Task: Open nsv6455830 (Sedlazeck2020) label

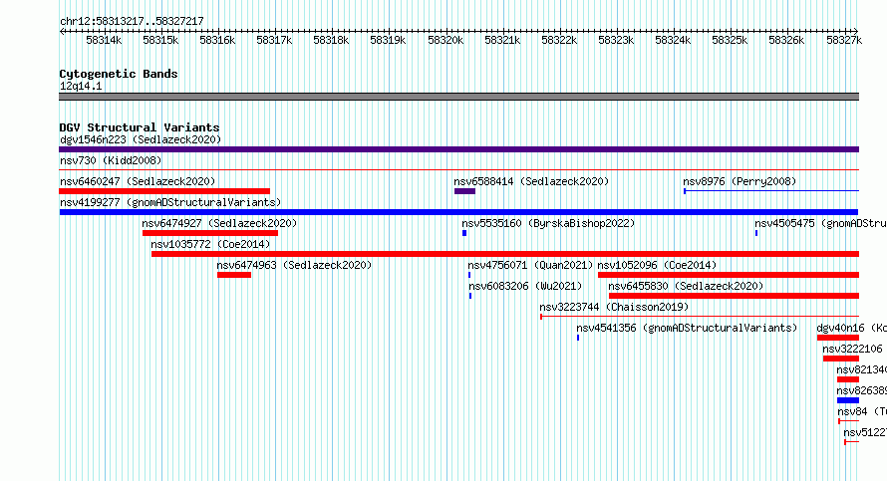Action: (x=686, y=286)
